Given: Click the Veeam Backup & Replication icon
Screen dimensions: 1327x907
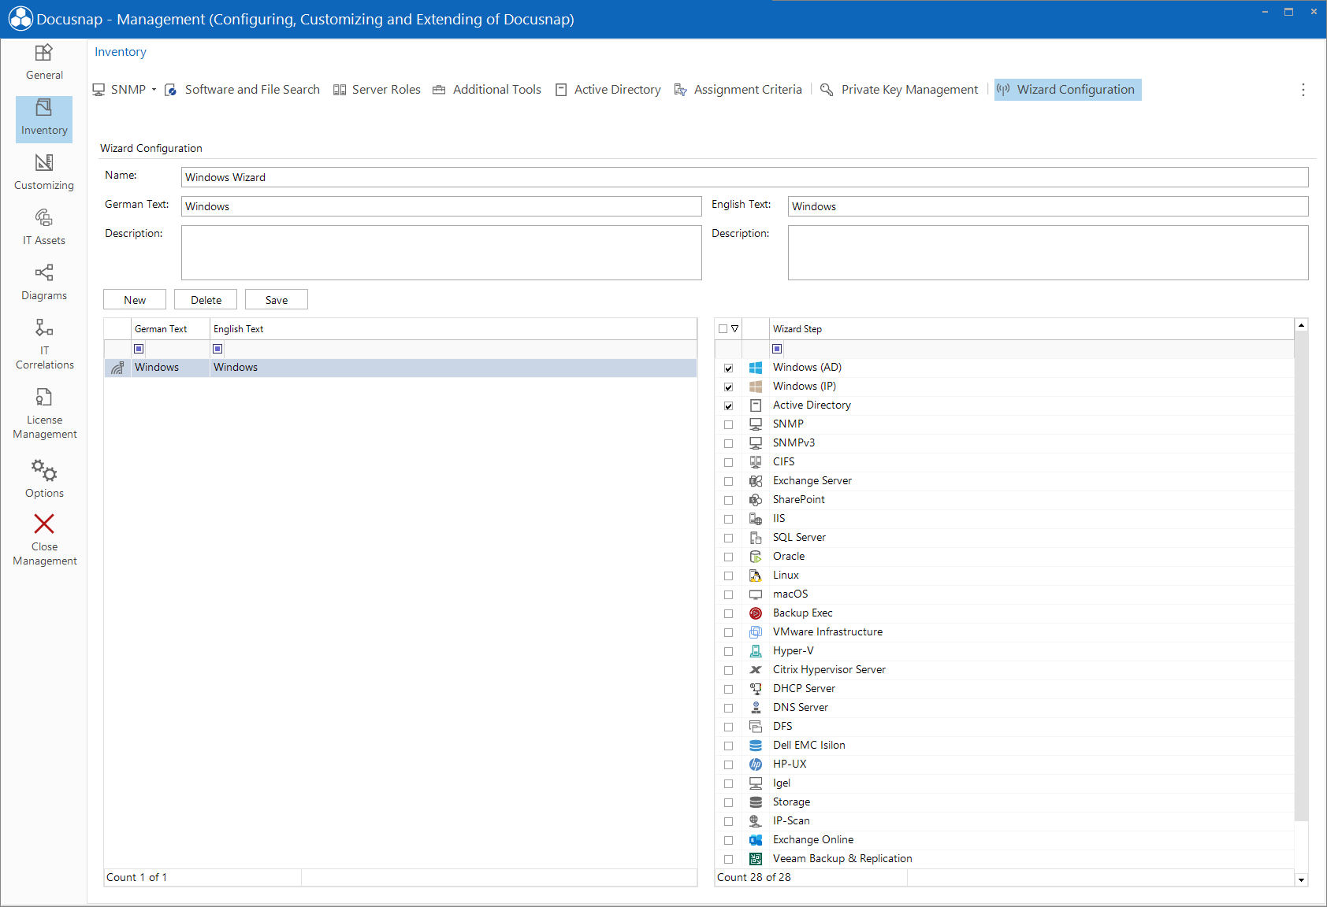Looking at the screenshot, I should [x=756, y=859].
